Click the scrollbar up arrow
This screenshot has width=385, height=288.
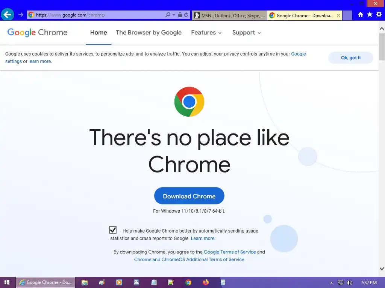click(382, 28)
